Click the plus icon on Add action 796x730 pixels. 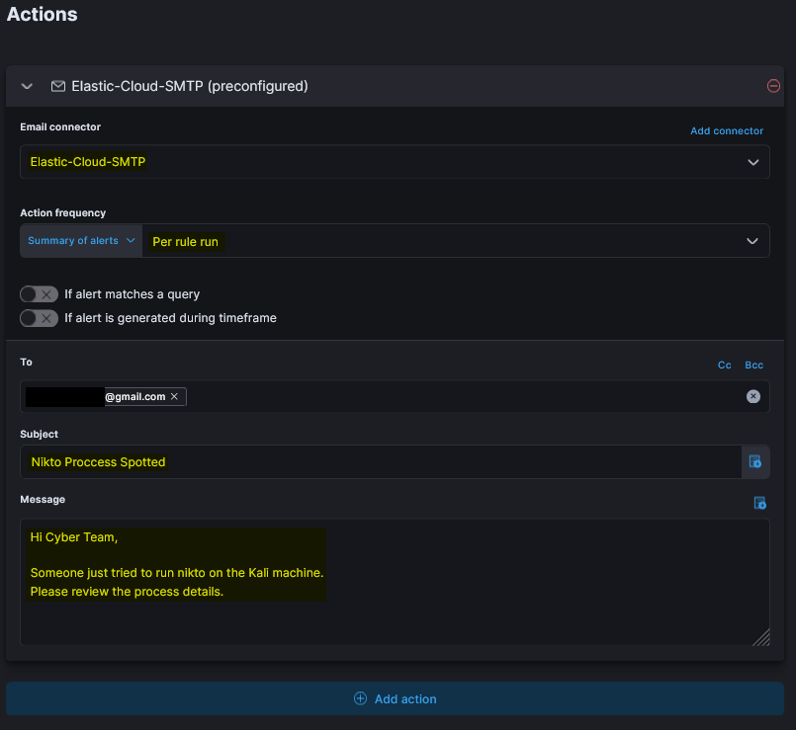[360, 698]
